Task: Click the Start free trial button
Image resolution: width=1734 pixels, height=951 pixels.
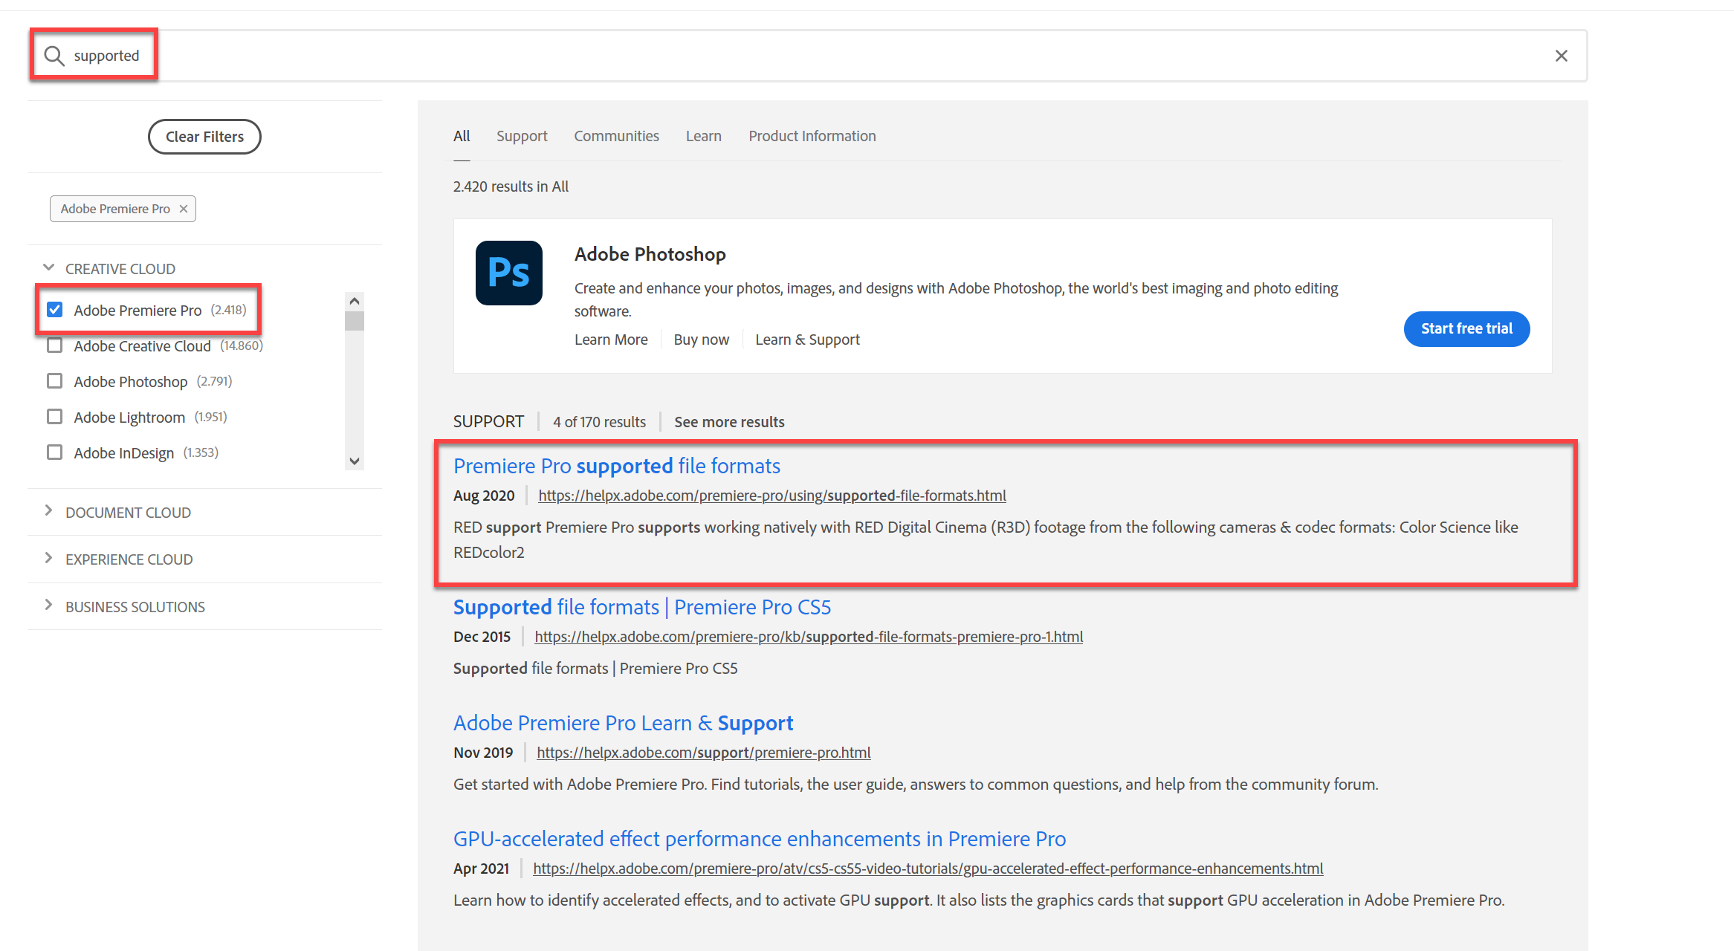Action: (1466, 328)
